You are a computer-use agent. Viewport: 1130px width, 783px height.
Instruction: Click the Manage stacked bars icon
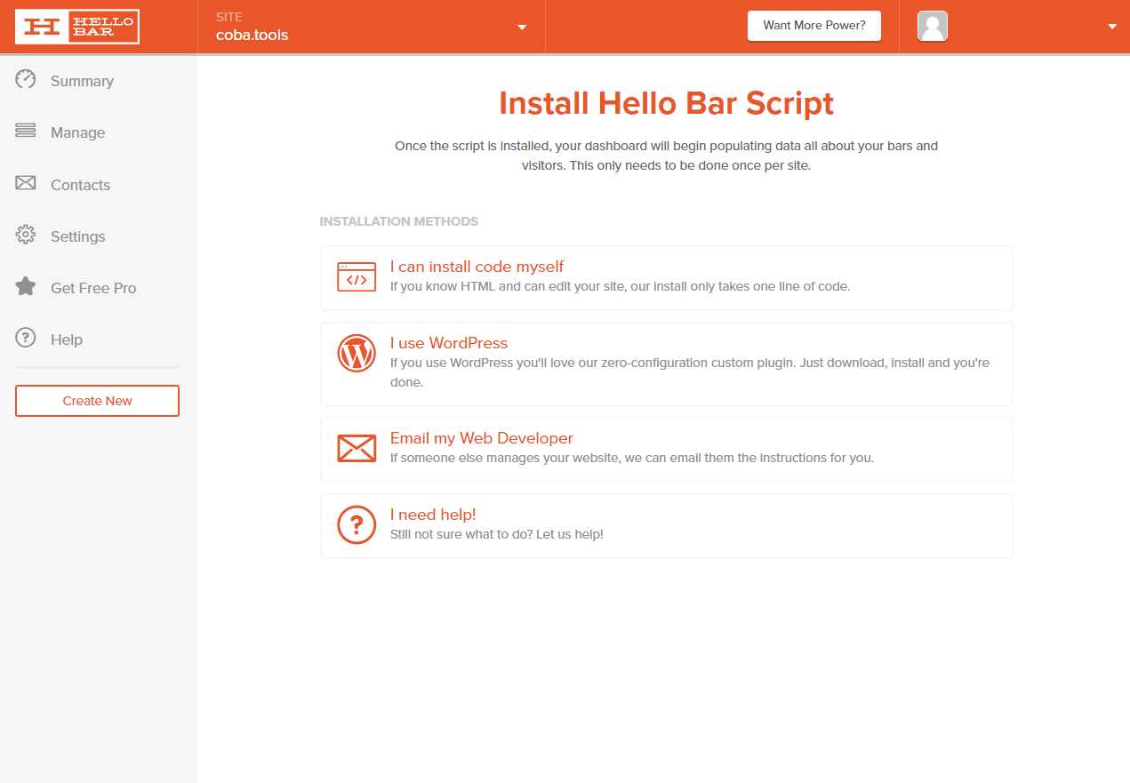(26, 132)
